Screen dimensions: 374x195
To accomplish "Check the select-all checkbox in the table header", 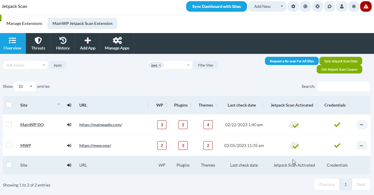I will (x=9, y=105).
